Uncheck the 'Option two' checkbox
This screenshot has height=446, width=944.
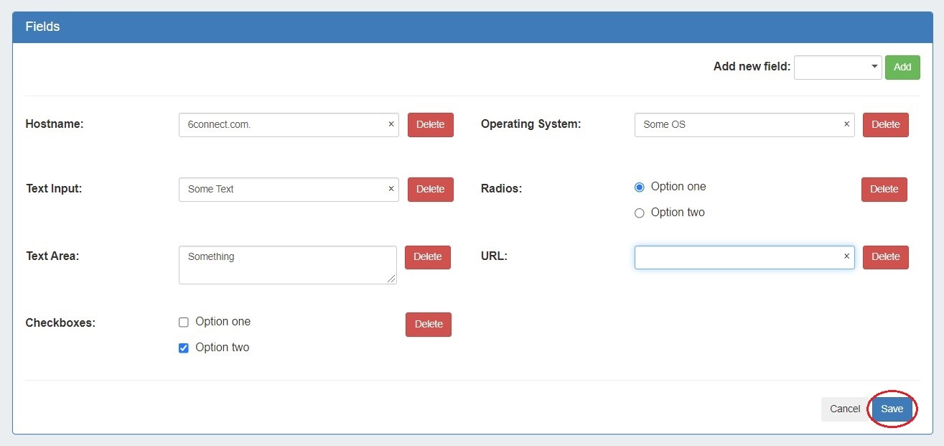point(184,348)
